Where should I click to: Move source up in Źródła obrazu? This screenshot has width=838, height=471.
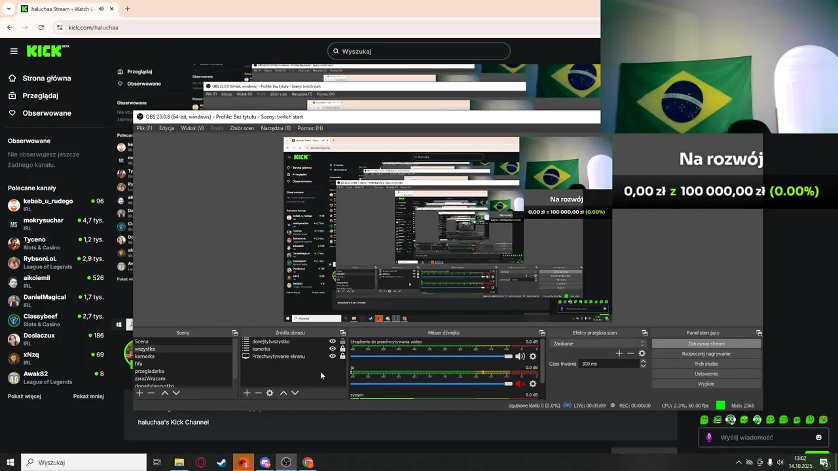click(x=283, y=393)
